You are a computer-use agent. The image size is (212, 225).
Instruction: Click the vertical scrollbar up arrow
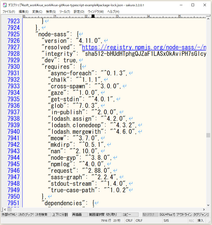point(208,19)
